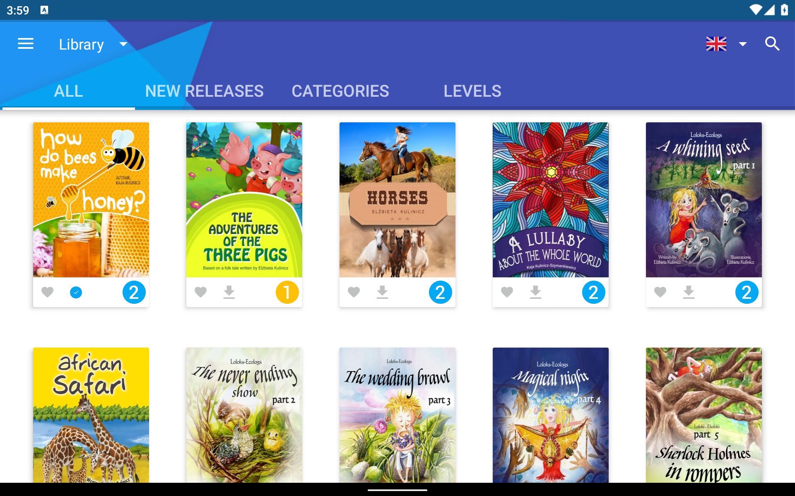795x496 pixels.
Task: Tap the search magnifier icon
Action: pyautogui.click(x=772, y=44)
